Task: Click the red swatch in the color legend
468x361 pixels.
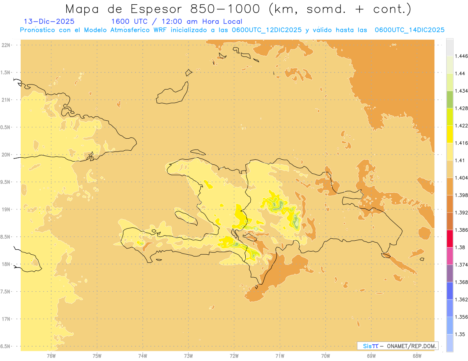Action: click(450, 238)
